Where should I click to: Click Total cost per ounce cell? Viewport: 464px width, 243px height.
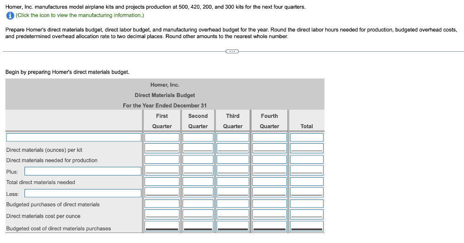pos(307,214)
